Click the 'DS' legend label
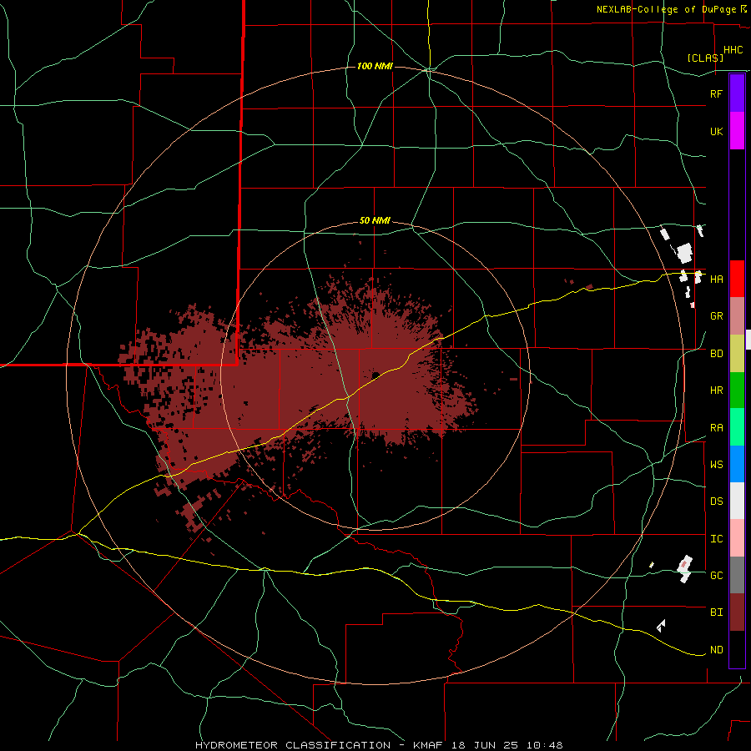This screenshot has width=751, height=751. [x=716, y=502]
